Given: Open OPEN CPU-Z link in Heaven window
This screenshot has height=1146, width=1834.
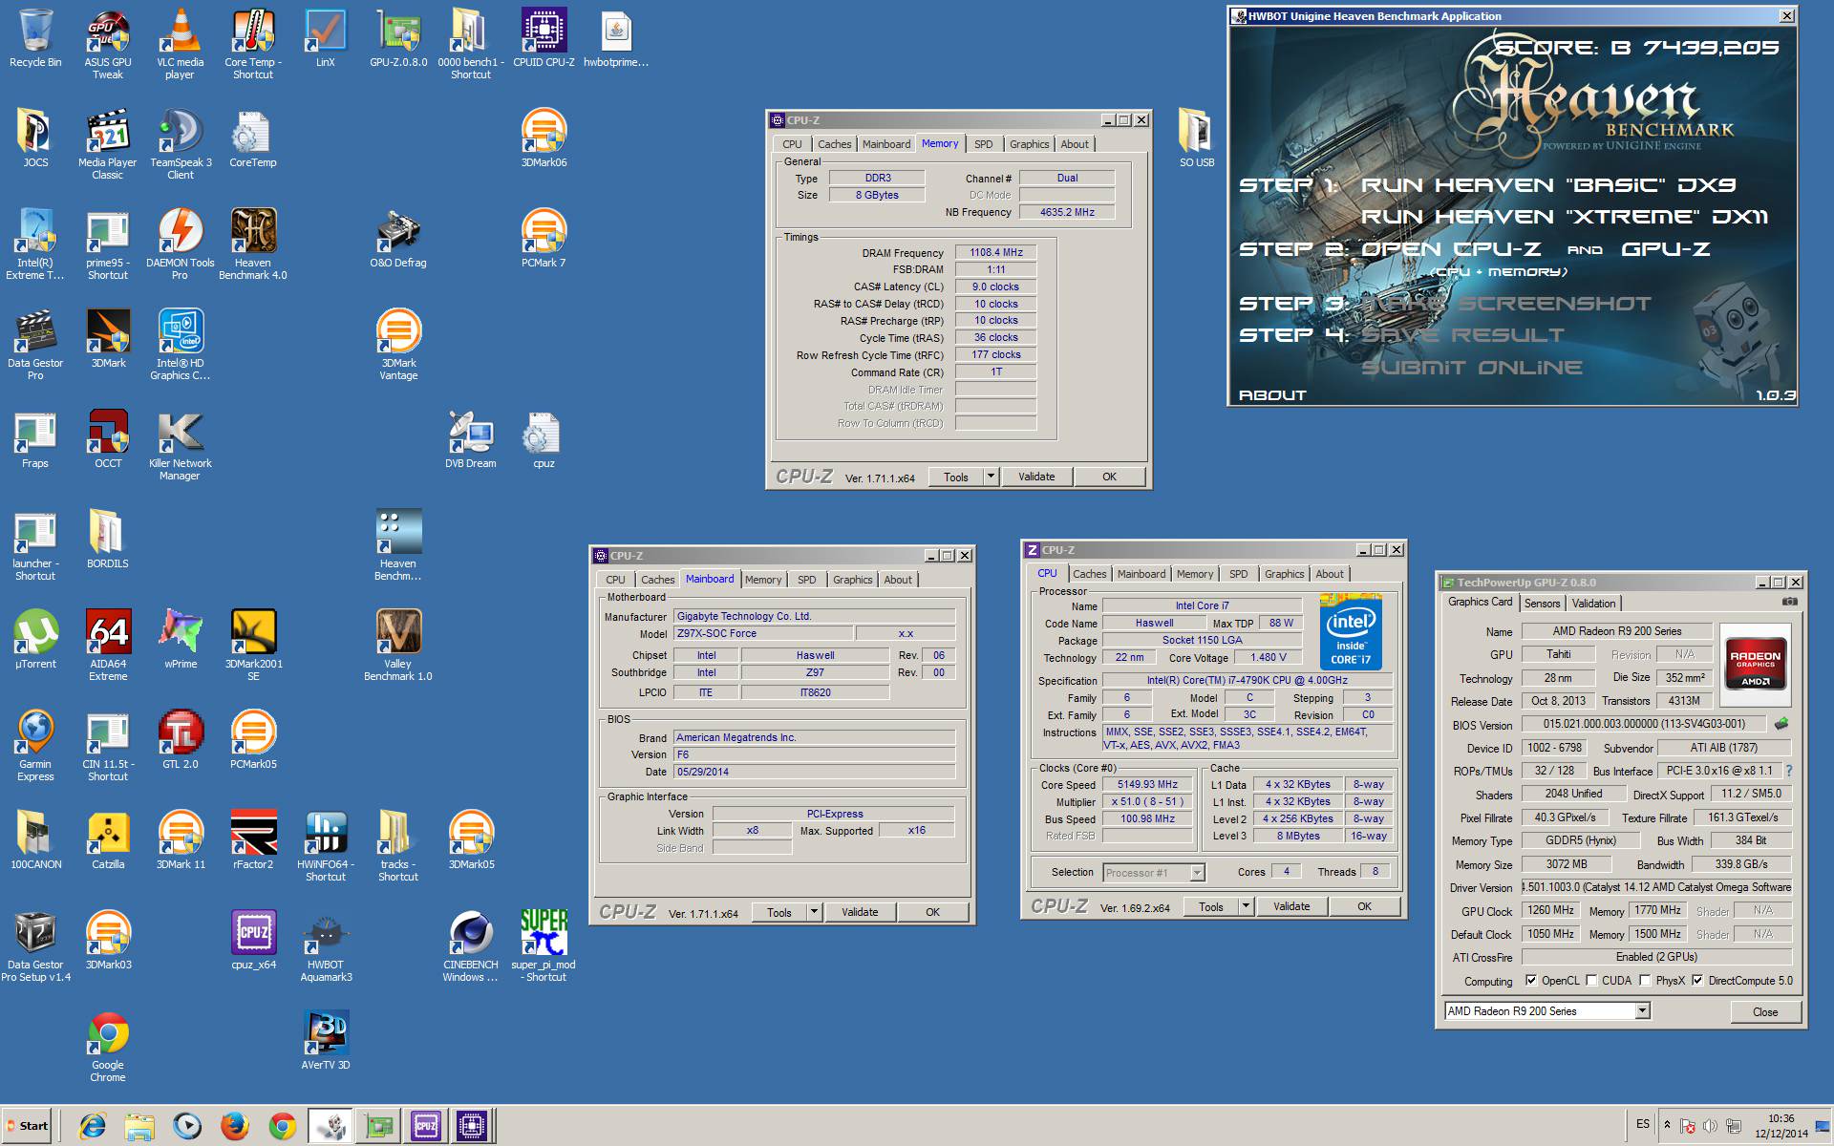Looking at the screenshot, I should tap(1450, 249).
